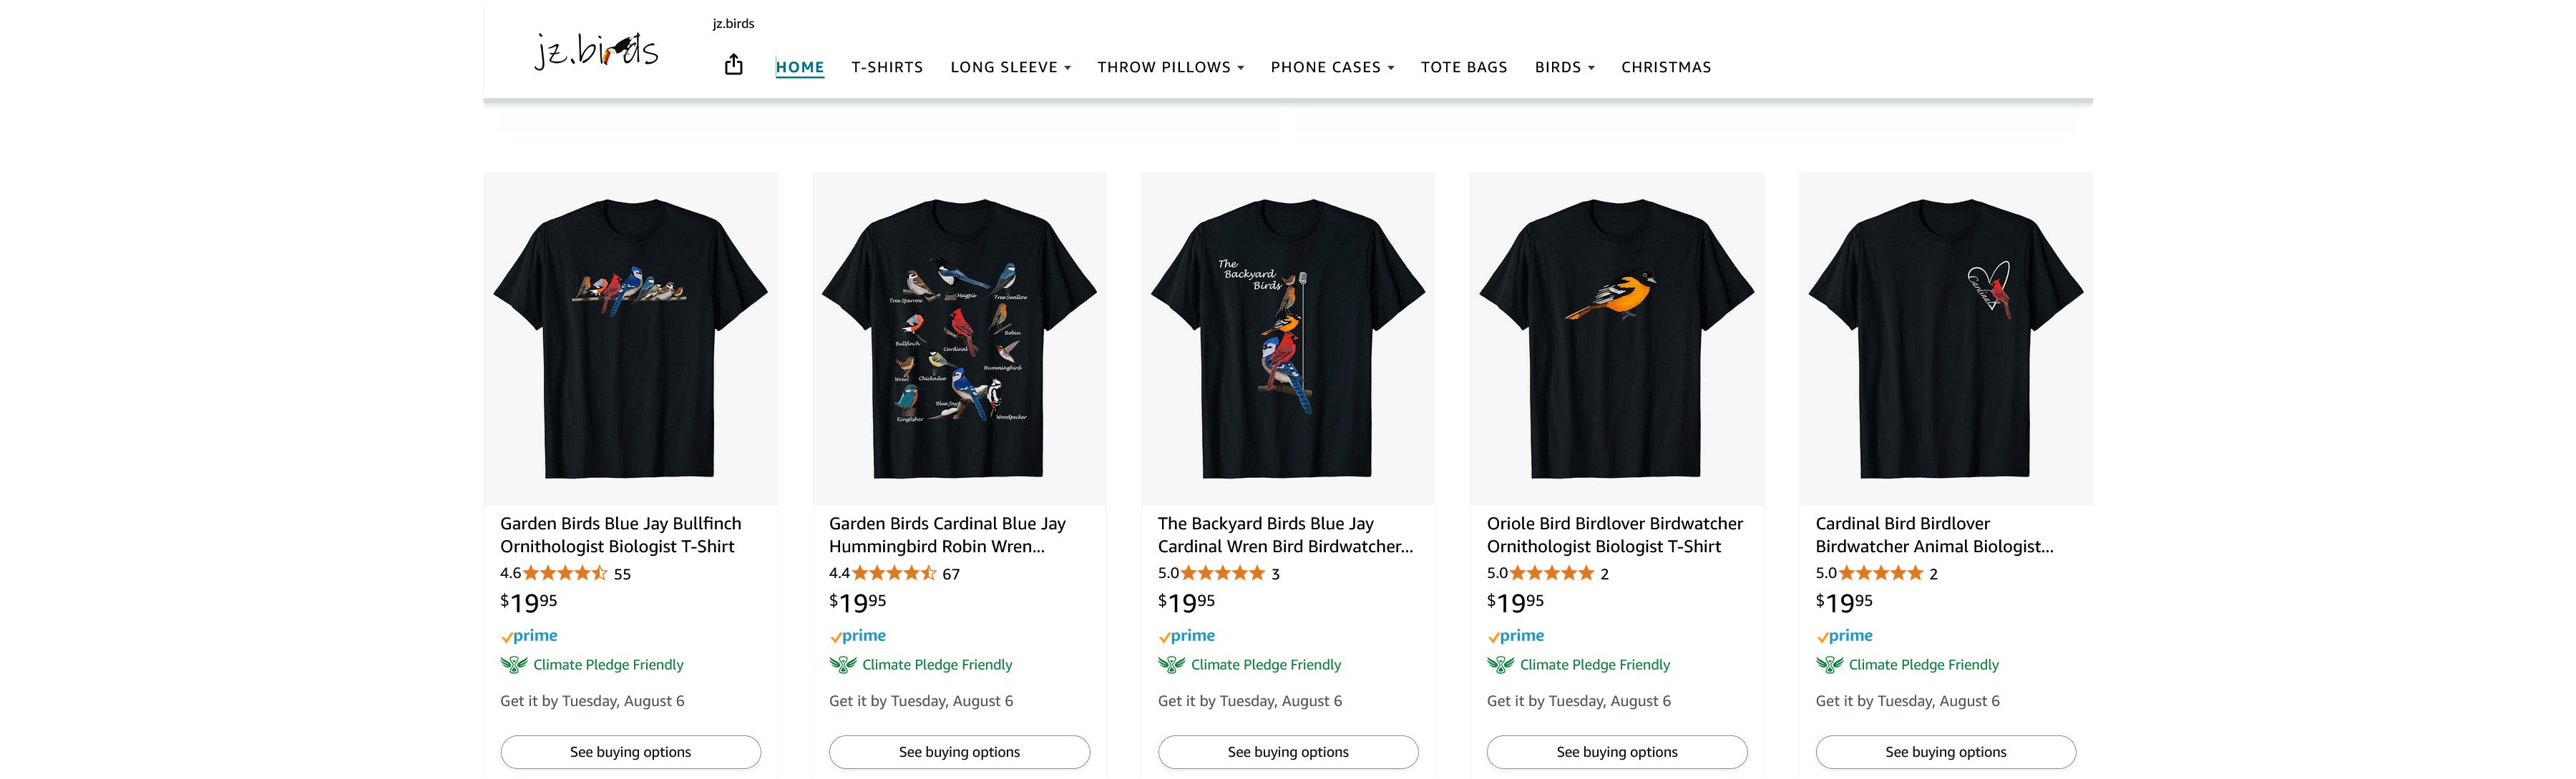Click the Climate Pledge Friendly badge on first product
The image size is (2576, 779).
592,664
